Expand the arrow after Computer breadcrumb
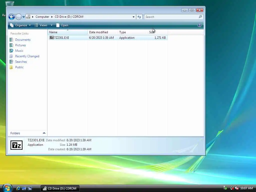This screenshot has width=256, height=192. pos(52,17)
